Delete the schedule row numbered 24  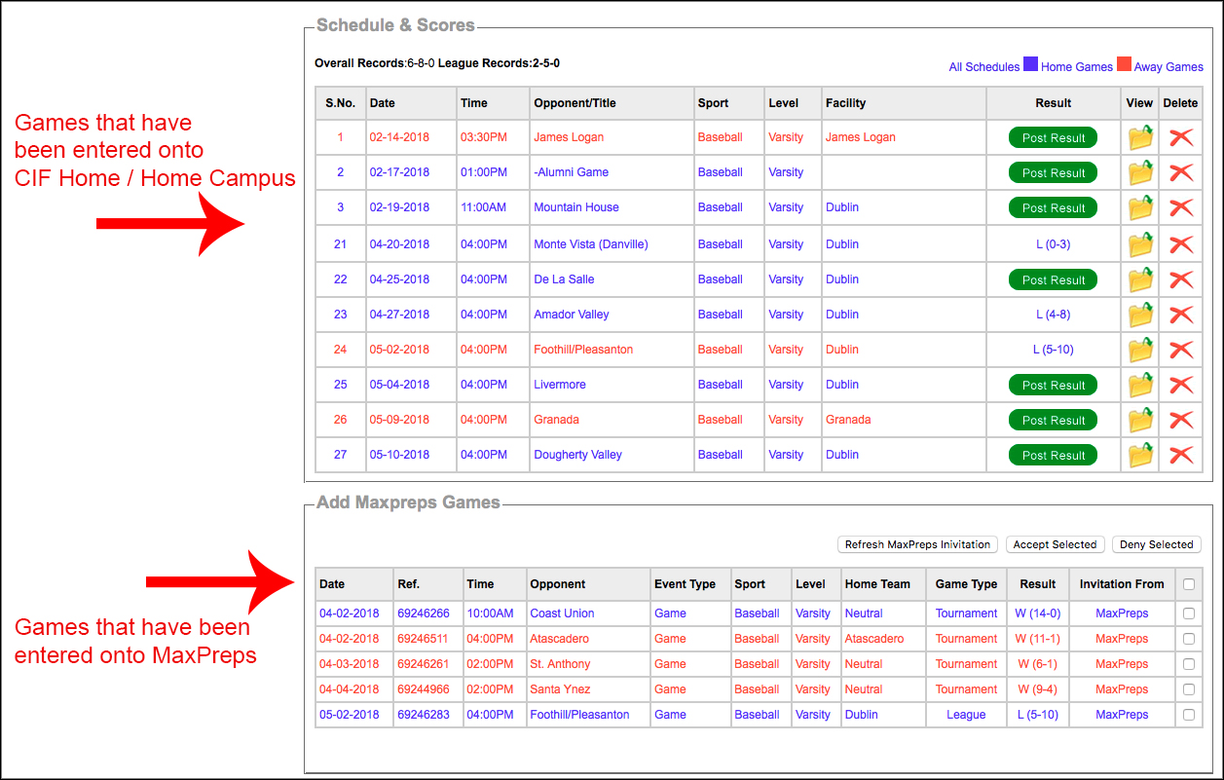1181,351
